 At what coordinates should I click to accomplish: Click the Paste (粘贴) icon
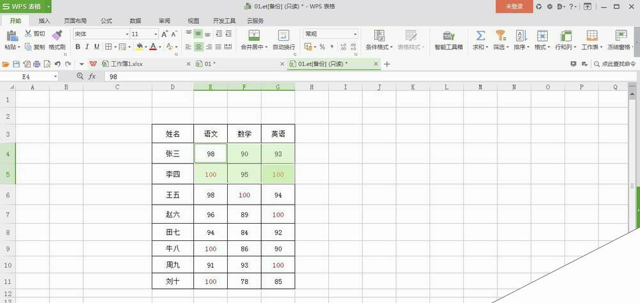[x=12, y=36]
